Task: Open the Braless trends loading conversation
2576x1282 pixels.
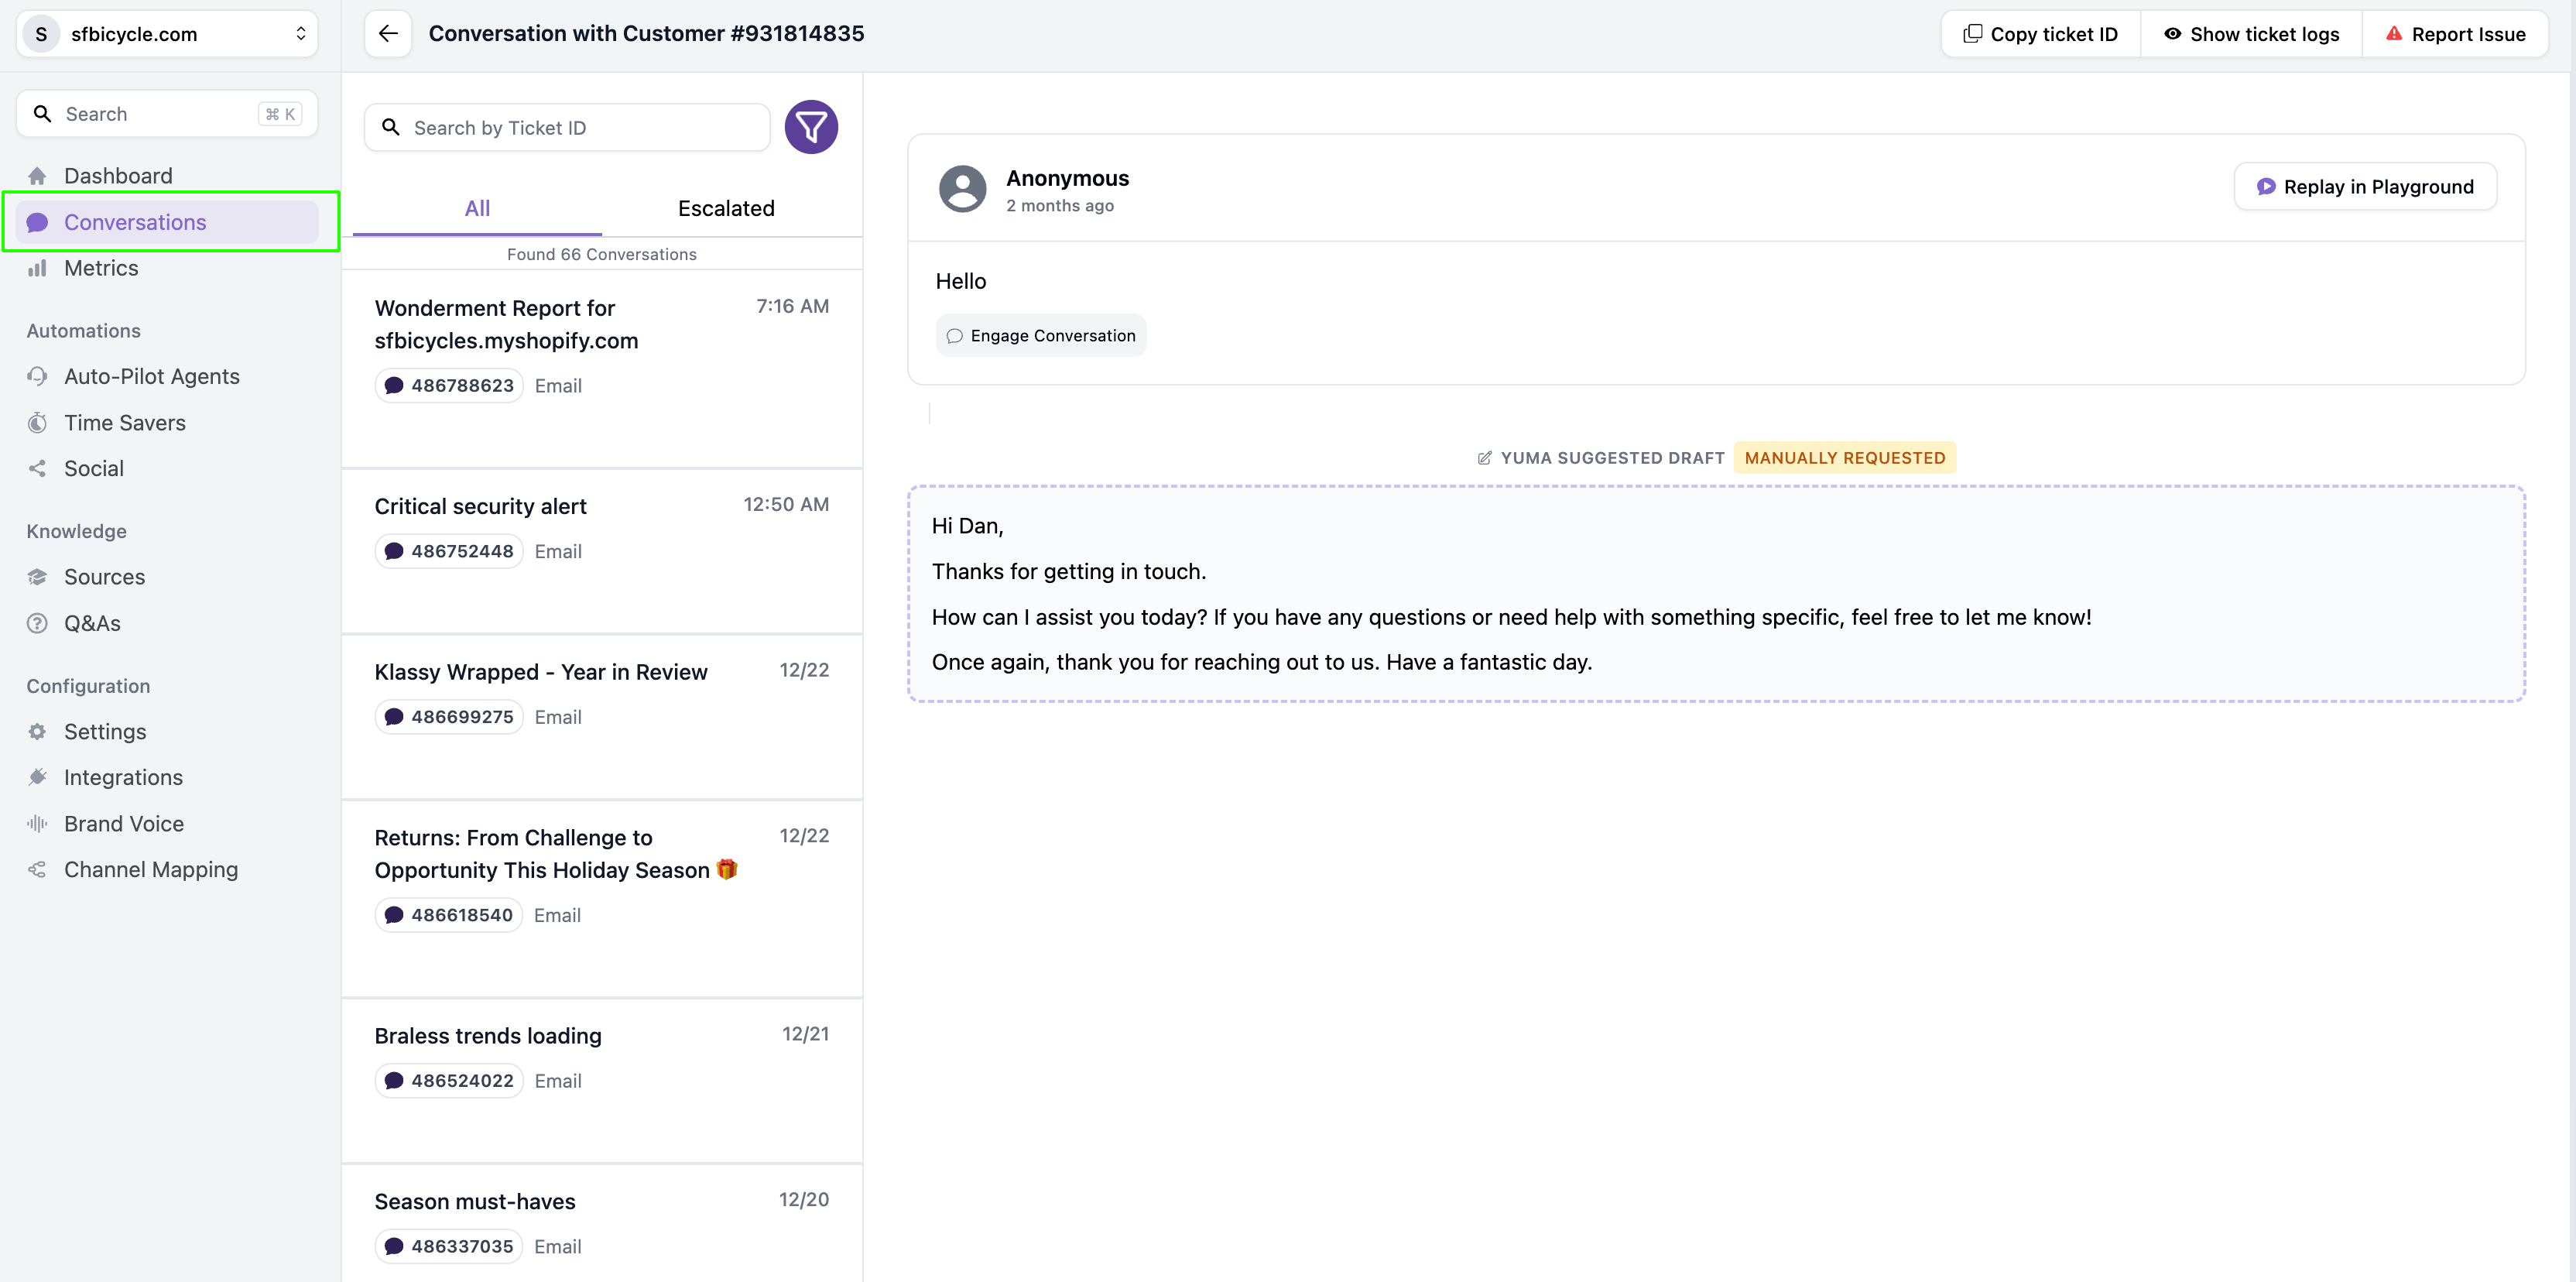Action: (x=602, y=1081)
